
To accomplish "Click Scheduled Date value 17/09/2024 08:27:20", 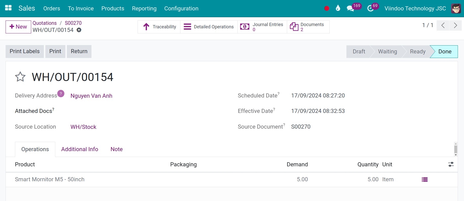I will 318,95.
